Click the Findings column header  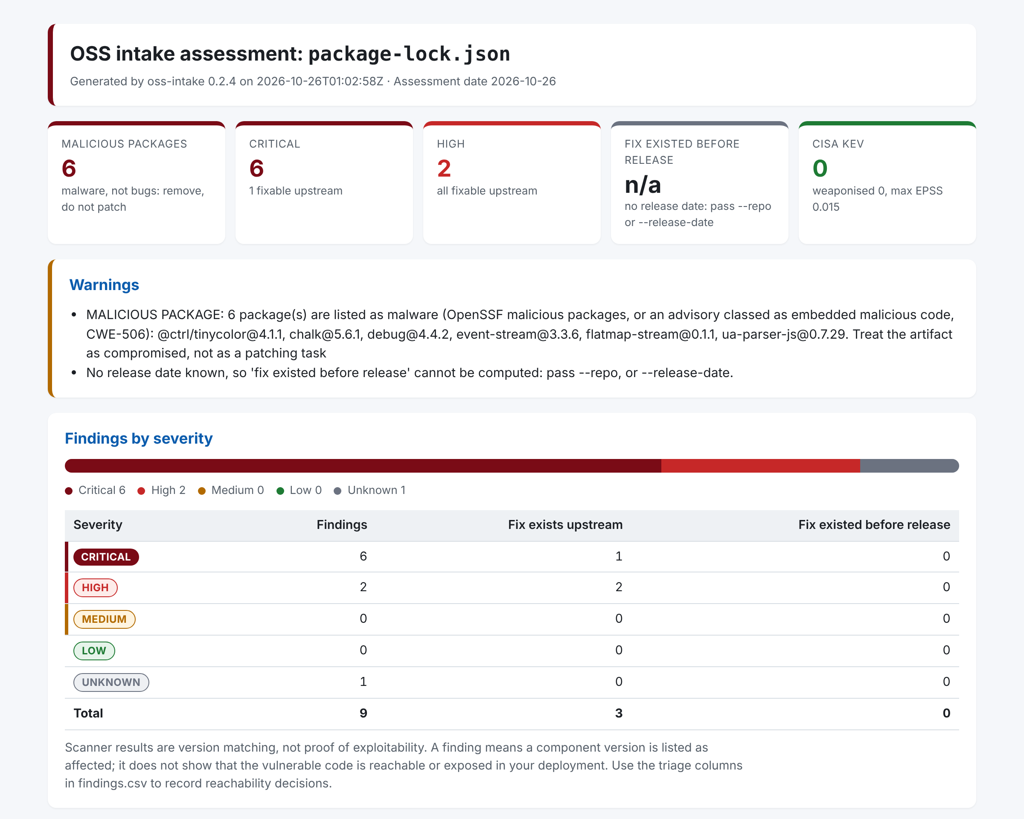[342, 525]
